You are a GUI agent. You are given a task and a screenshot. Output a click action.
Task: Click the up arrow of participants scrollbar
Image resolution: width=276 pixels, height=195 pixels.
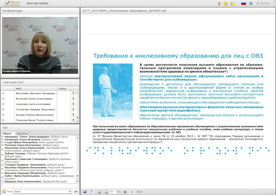[x=77, y=92]
